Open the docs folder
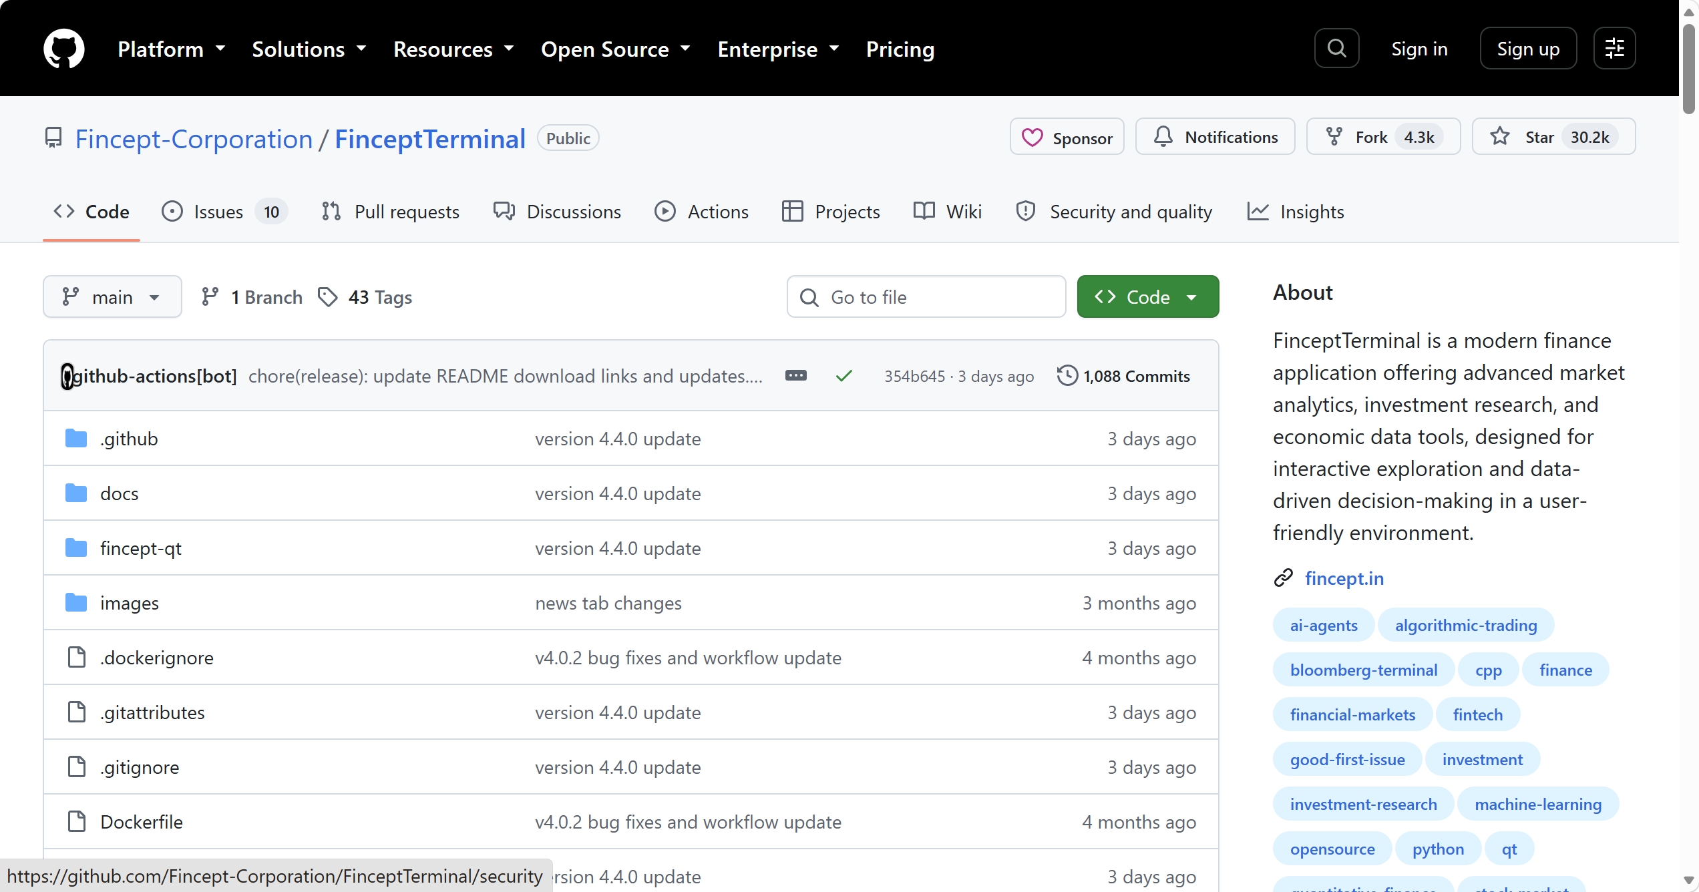This screenshot has width=1699, height=892. [120, 493]
